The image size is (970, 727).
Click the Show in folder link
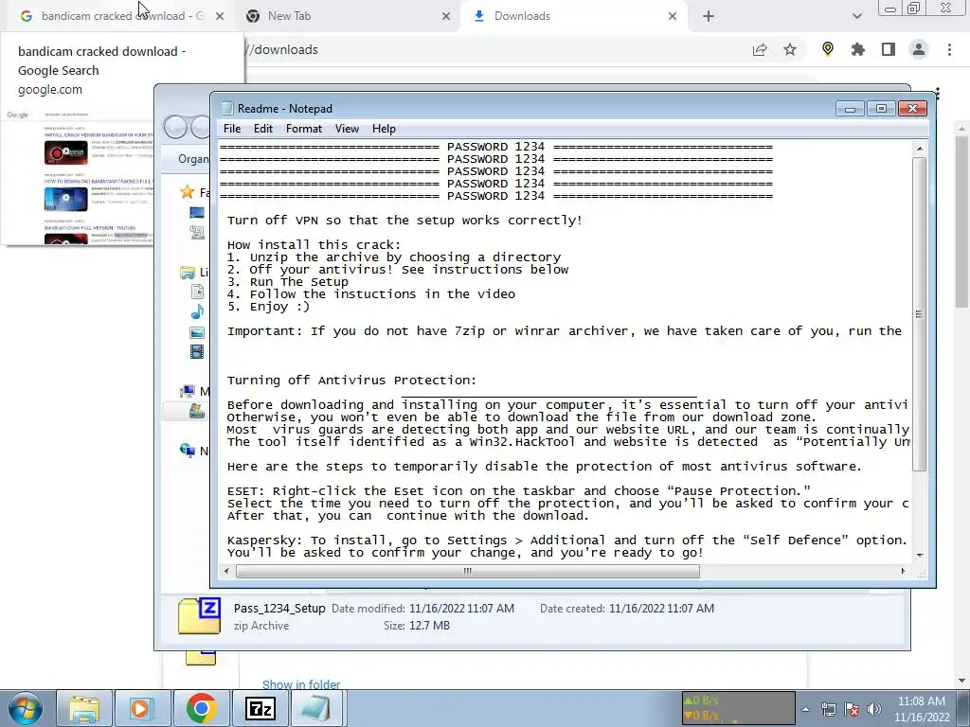(300, 684)
